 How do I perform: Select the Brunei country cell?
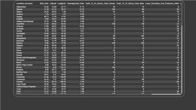coord(19,67)
